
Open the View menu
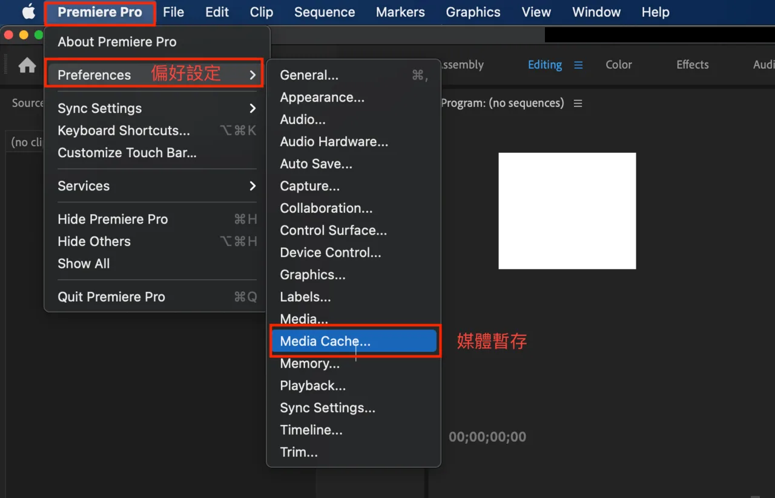tap(536, 12)
